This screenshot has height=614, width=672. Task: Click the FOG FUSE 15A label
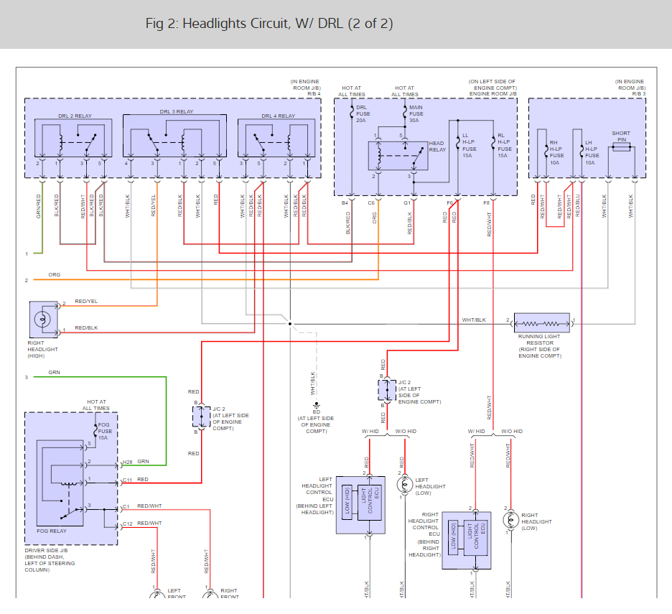(105, 432)
